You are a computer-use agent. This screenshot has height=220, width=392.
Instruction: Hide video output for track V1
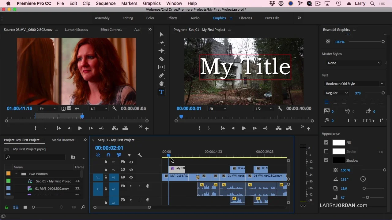[131, 177]
